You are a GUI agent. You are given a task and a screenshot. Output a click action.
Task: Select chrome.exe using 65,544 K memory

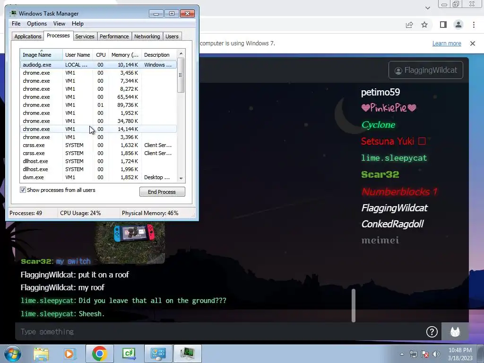coord(98,97)
